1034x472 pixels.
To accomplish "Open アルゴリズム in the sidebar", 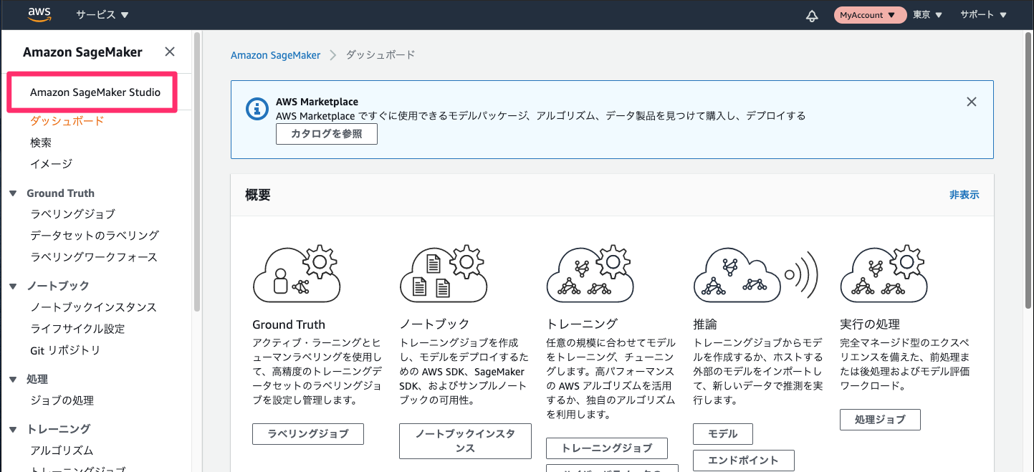I will click(62, 451).
